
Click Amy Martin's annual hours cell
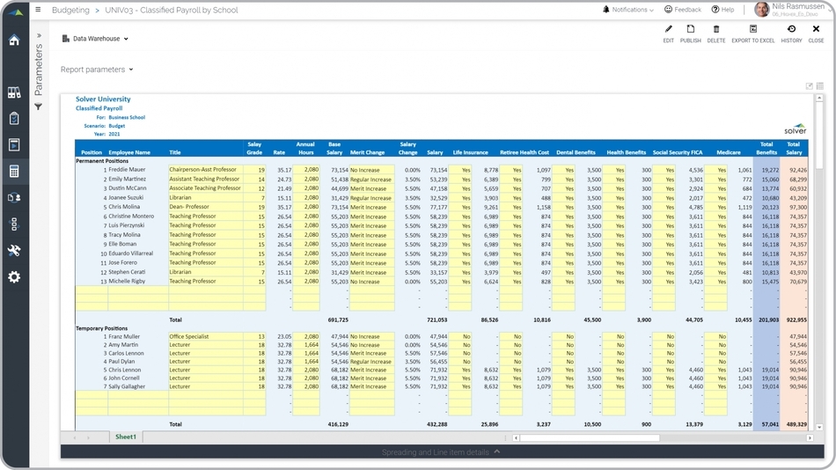(x=306, y=345)
